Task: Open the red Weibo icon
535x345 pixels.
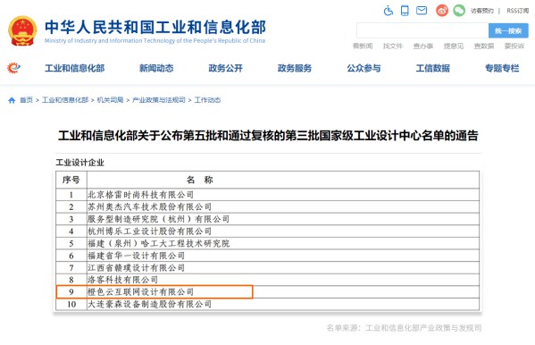Action: 442,11
